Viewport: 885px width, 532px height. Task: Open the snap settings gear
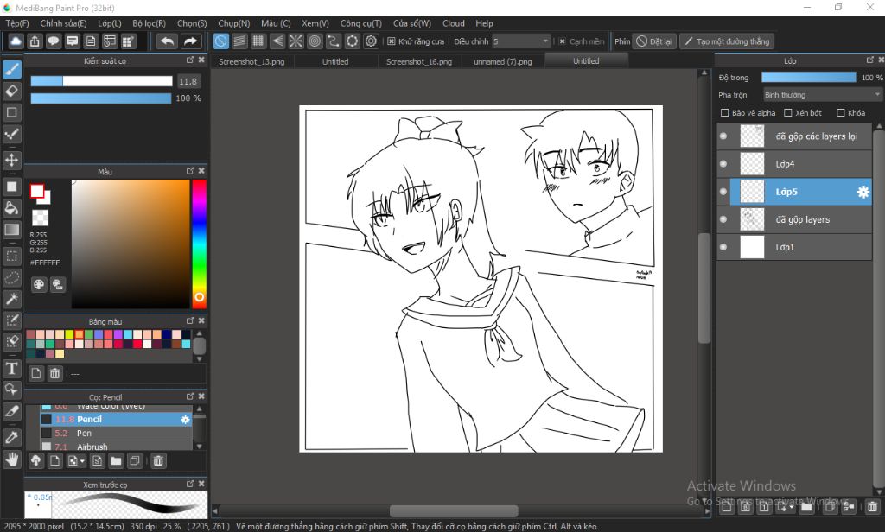pyautogui.click(x=371, y=41)
